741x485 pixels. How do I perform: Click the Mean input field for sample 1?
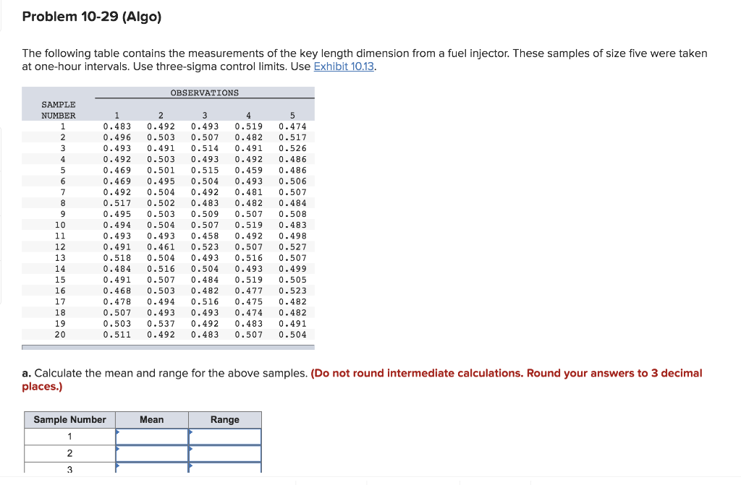point(152,437)
